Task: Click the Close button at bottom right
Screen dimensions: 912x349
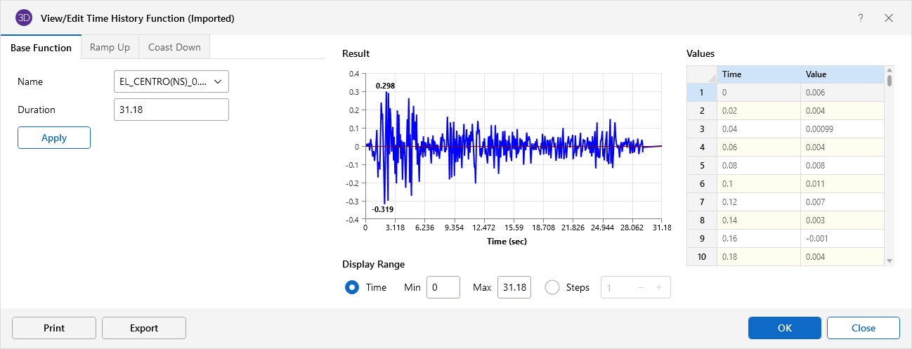Action: pos(863,328)
